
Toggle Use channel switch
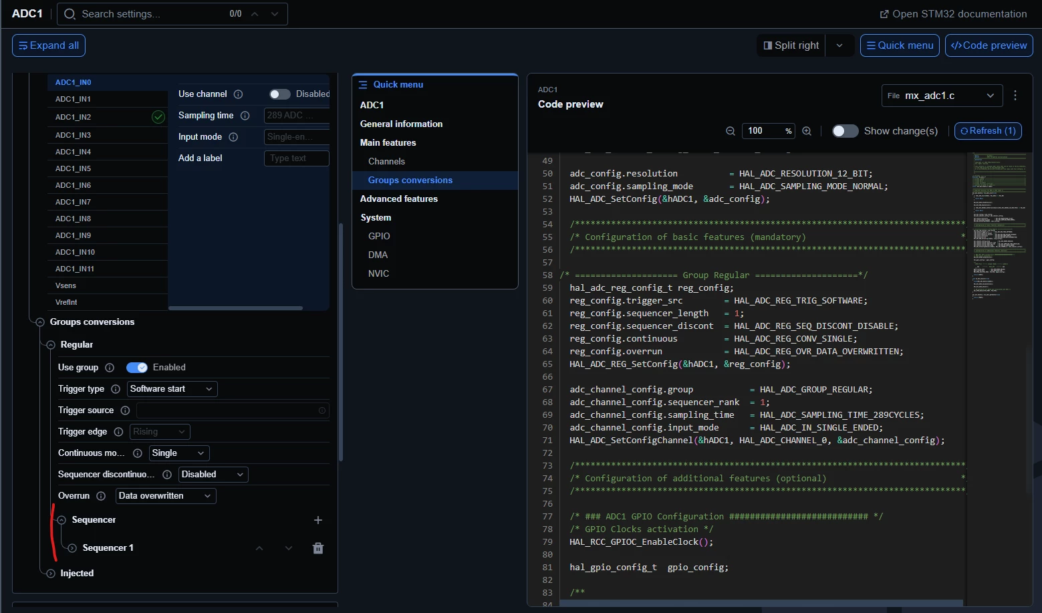point(279,94)
